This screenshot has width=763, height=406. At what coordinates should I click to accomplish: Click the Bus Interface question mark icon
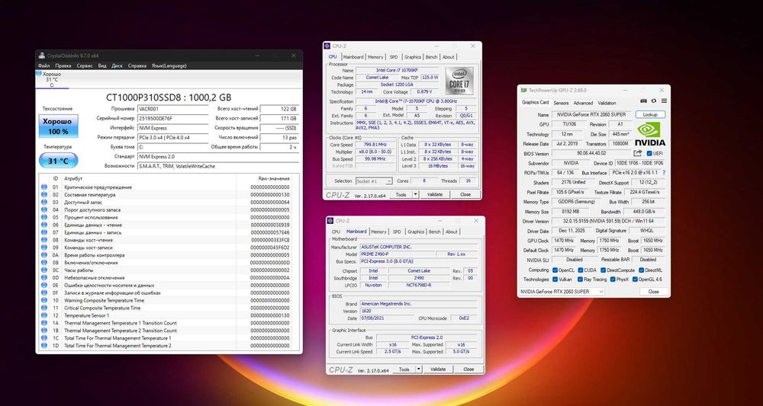[x=664, y=173]
